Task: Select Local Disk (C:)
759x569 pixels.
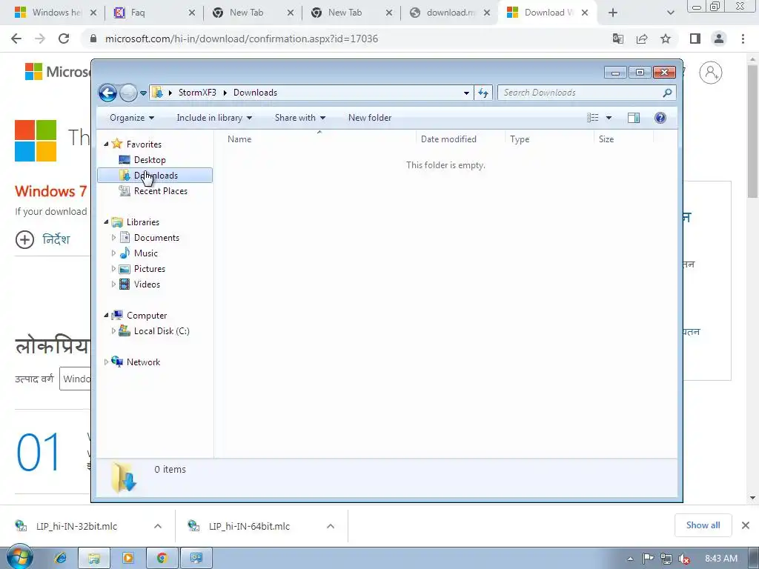Action: 161,331
